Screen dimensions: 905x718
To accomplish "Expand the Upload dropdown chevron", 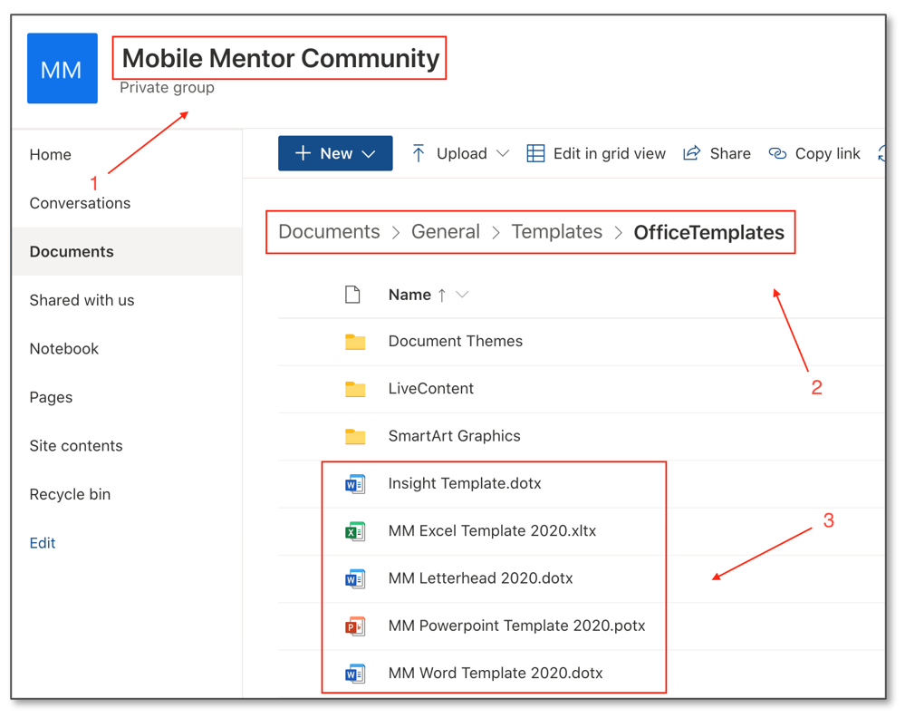I will tap(503, 153).
